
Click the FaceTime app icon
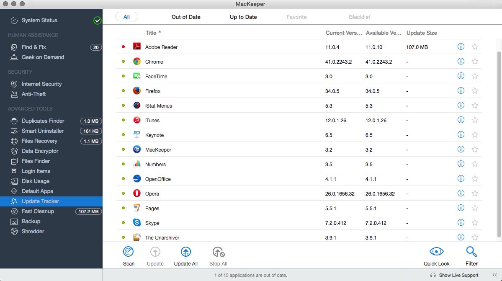click(137, 76)
